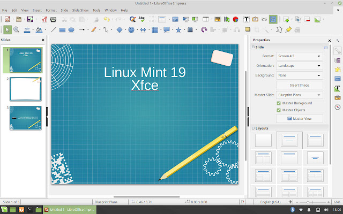Viewport: 343px width, 214px height.
Task: Choose the Zoom & Pan magnifier tool
Action: pyautogui.click(x=17, y=29)
